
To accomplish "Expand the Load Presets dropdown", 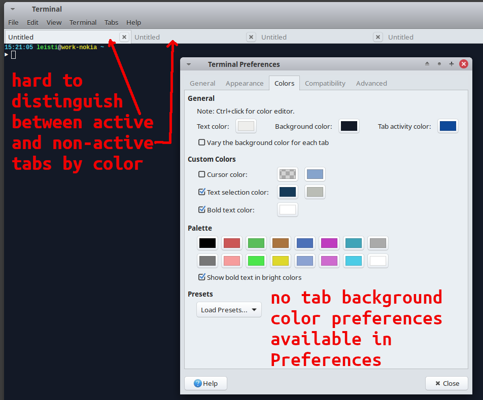I will tap(229, 310).
